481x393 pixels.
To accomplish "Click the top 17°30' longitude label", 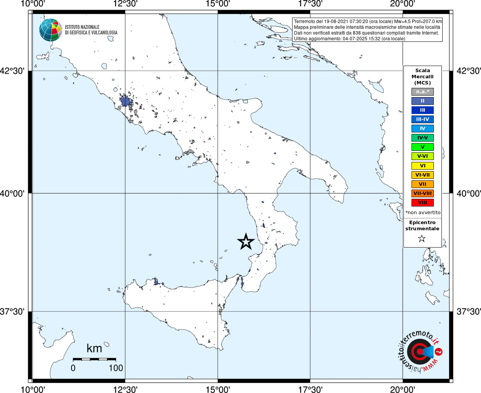I will coord(310,4).
